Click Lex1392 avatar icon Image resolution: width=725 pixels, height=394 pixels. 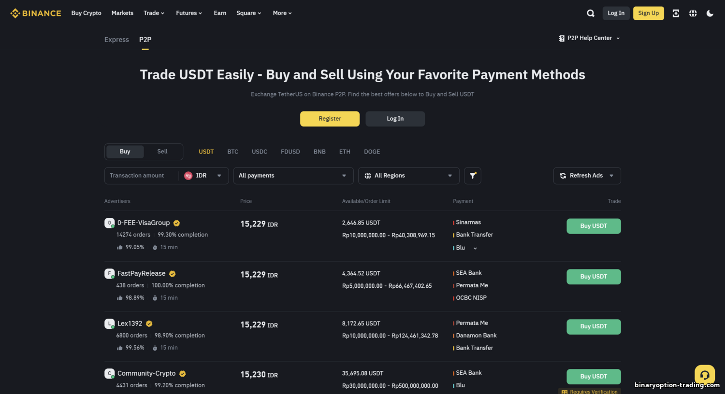pyautogui.click(x=110, y=324)
